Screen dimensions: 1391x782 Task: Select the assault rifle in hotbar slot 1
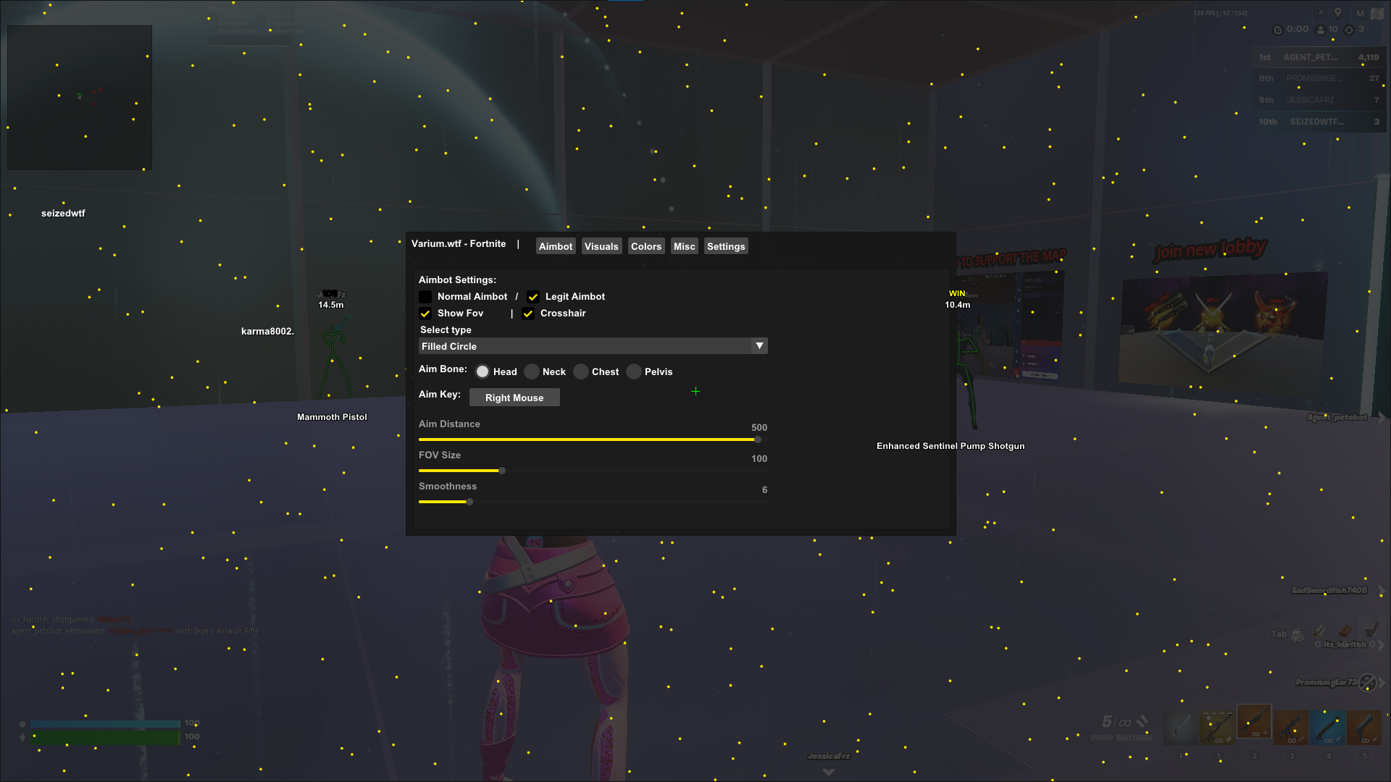(x=1218, y=728)
